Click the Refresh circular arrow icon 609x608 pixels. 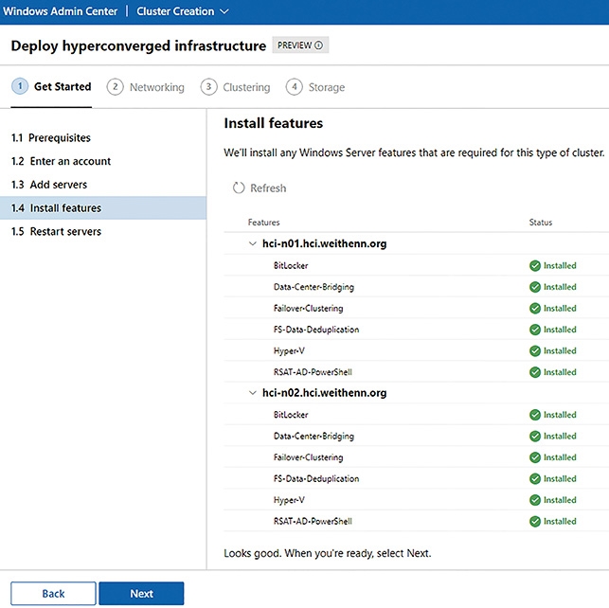coord(239,188)
